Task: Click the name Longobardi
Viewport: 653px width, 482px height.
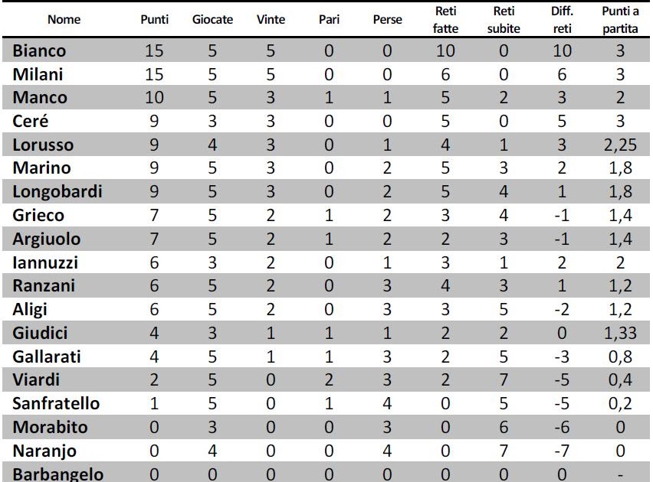Action: pos(57,191)
